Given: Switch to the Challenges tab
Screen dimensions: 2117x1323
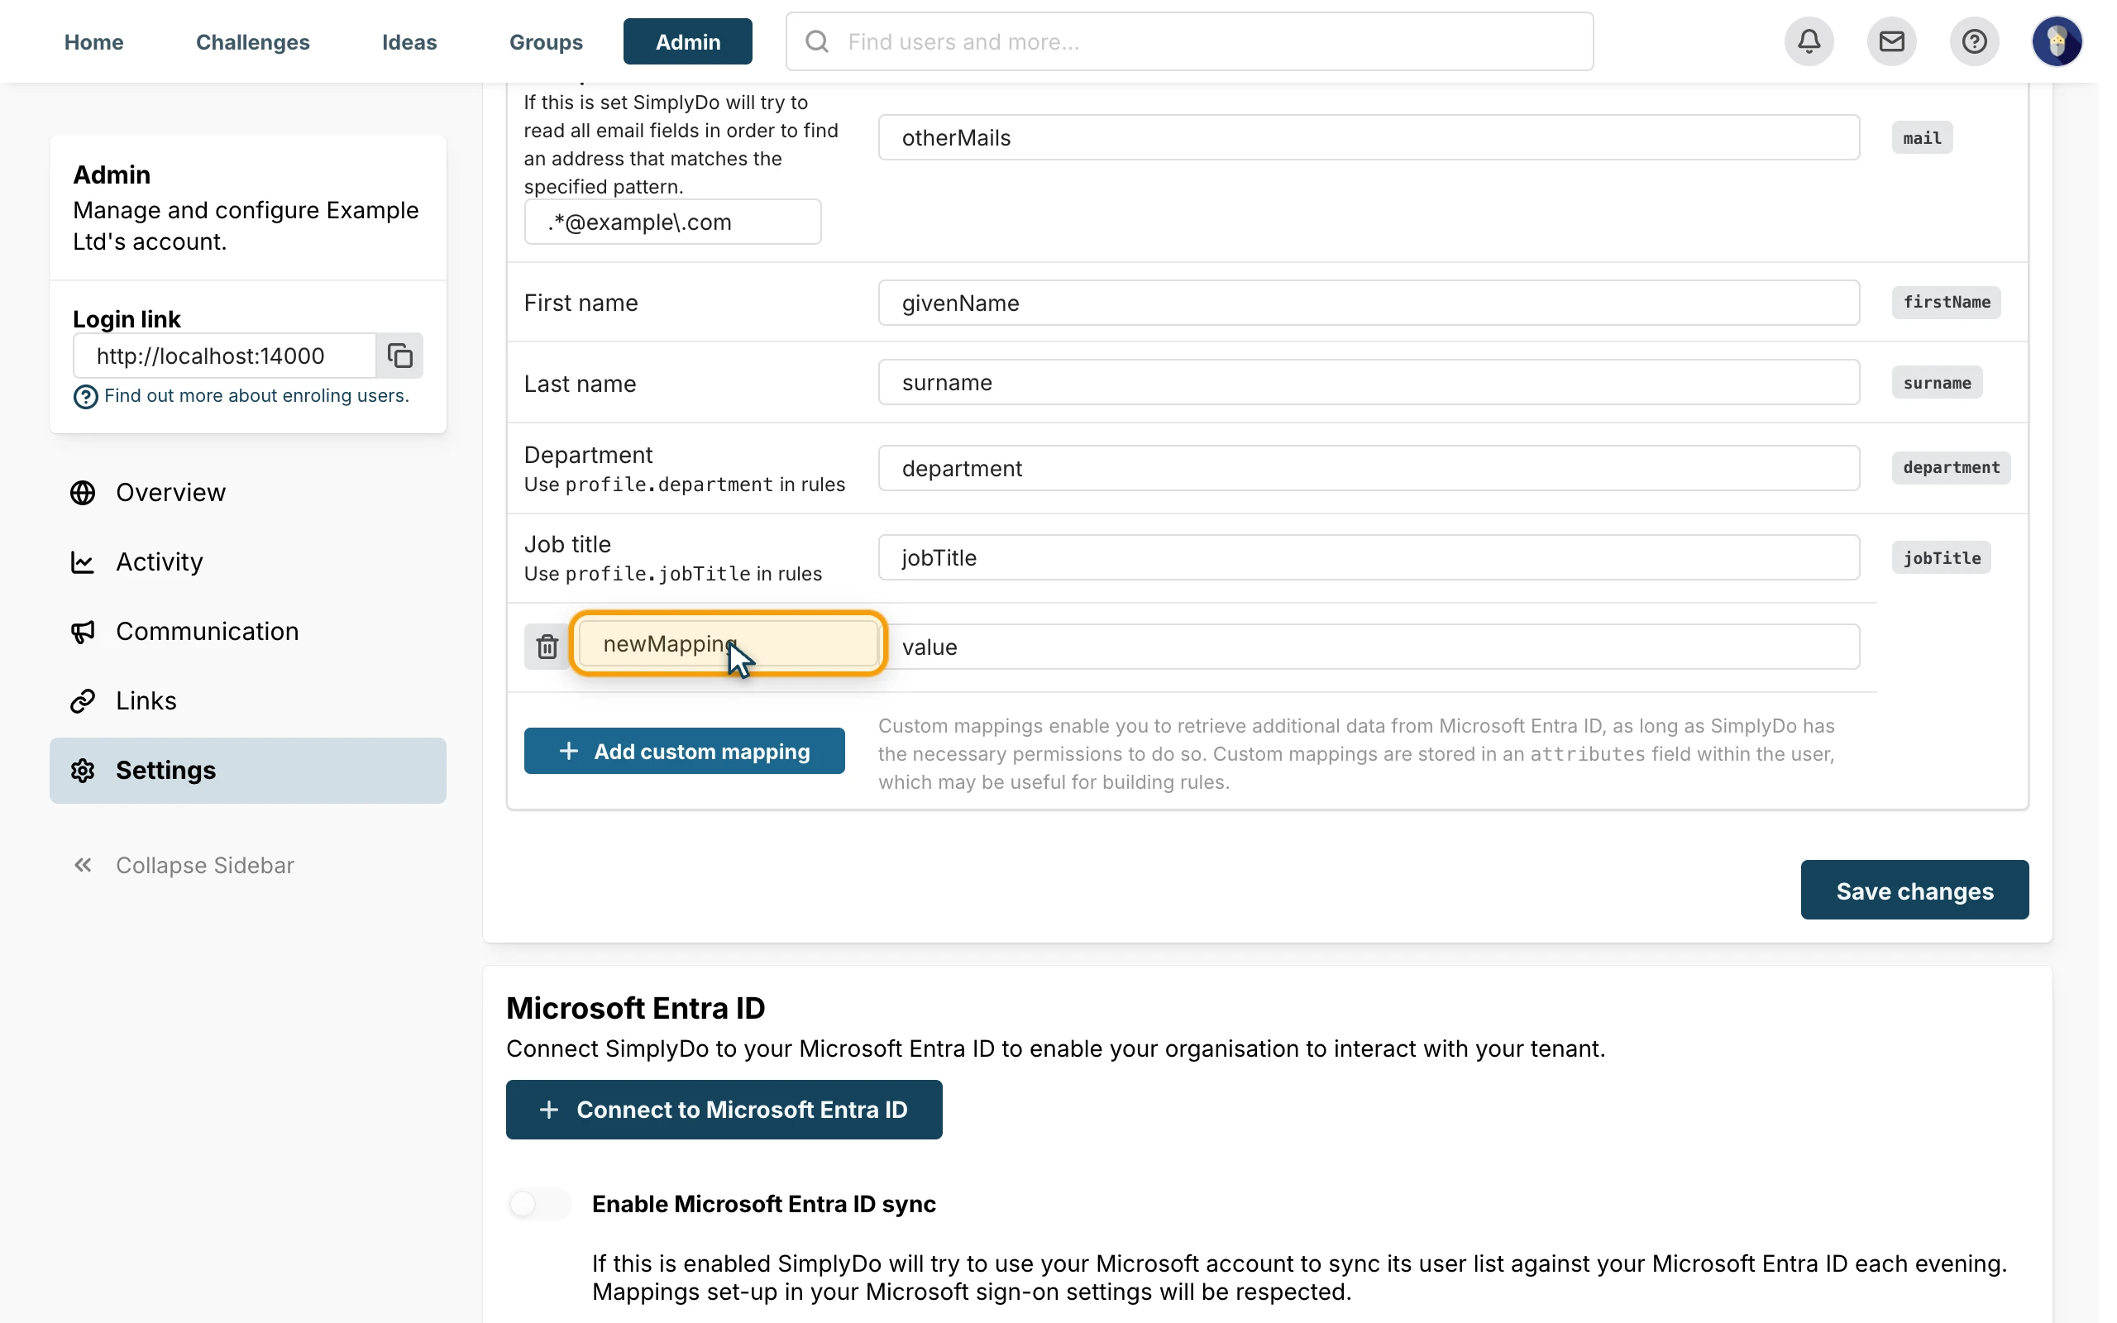Looking at the screenshot, I should [253, 41].
